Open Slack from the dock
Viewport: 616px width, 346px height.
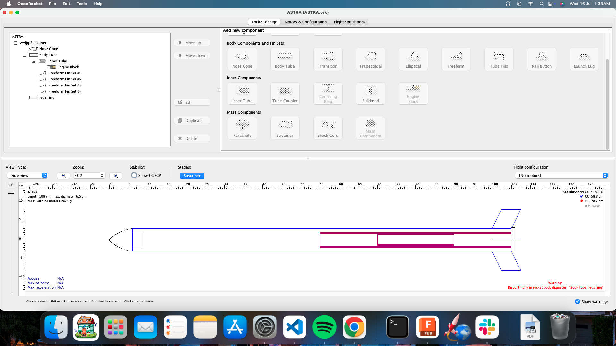point(487,327)
